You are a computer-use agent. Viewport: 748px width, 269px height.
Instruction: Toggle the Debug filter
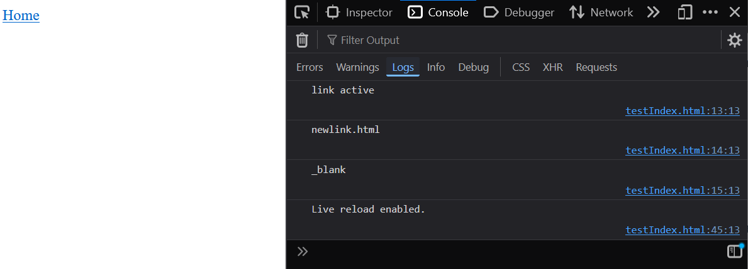tap(473, 67)
